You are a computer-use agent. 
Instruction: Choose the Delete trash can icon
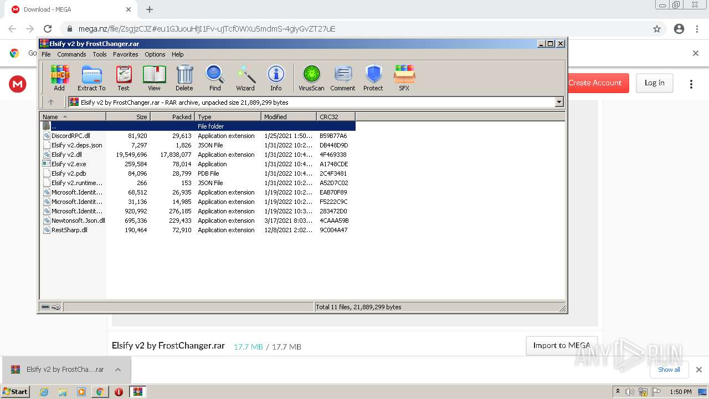(184, 78)
